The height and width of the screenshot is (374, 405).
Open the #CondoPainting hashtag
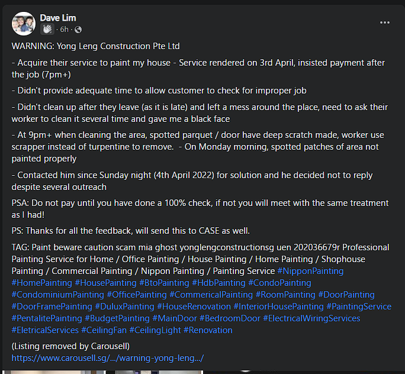click(x=279, y=283)
